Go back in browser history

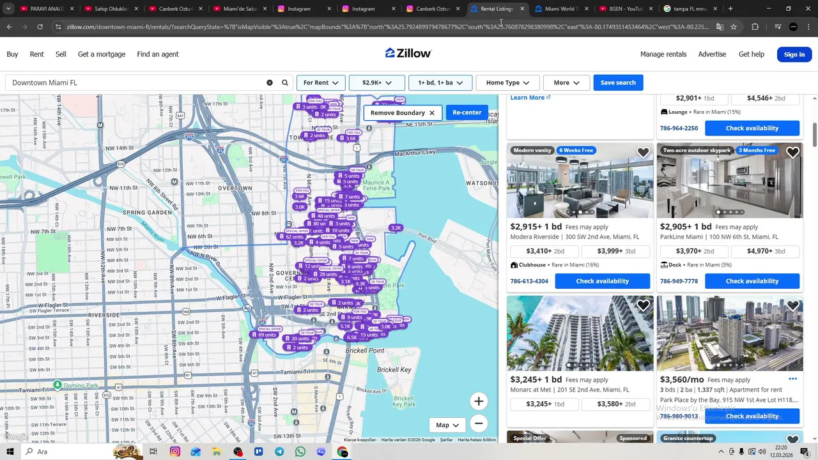click(x=10, y=27)
